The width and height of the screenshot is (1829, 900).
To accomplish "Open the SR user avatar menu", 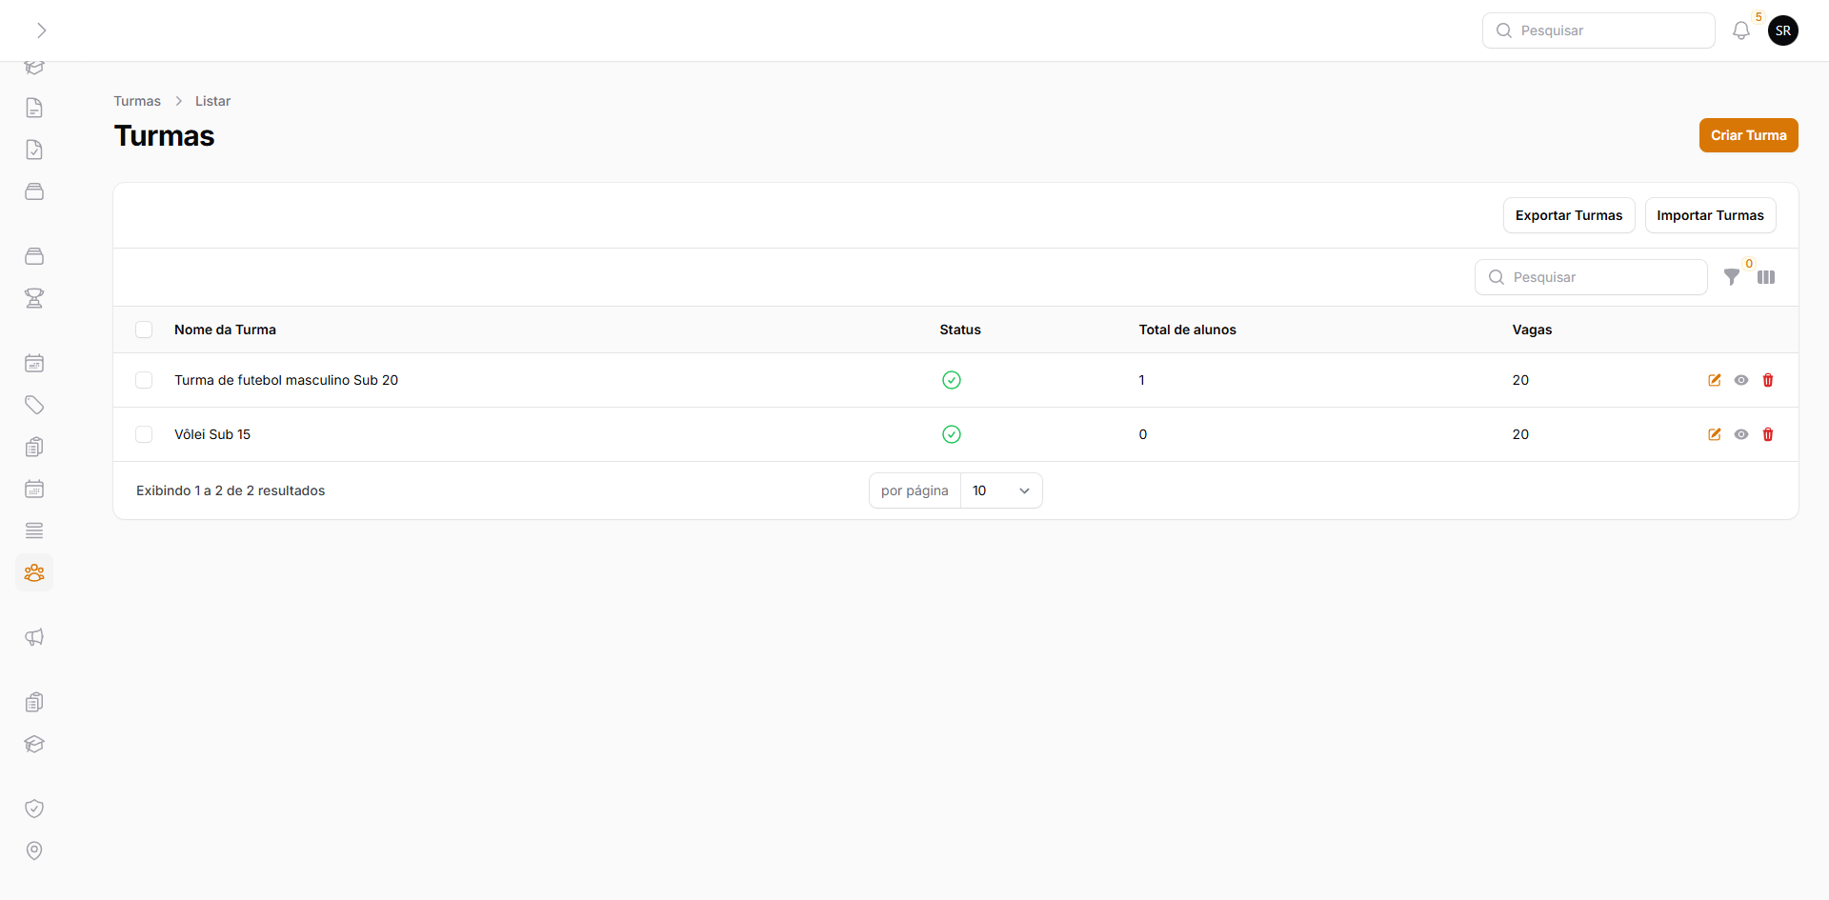I will (x=1782, y=30).
